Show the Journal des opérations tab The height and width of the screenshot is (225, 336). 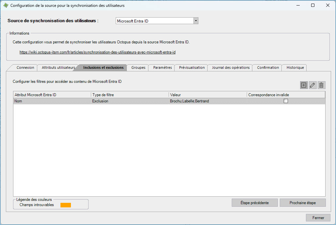coord(230,67)
